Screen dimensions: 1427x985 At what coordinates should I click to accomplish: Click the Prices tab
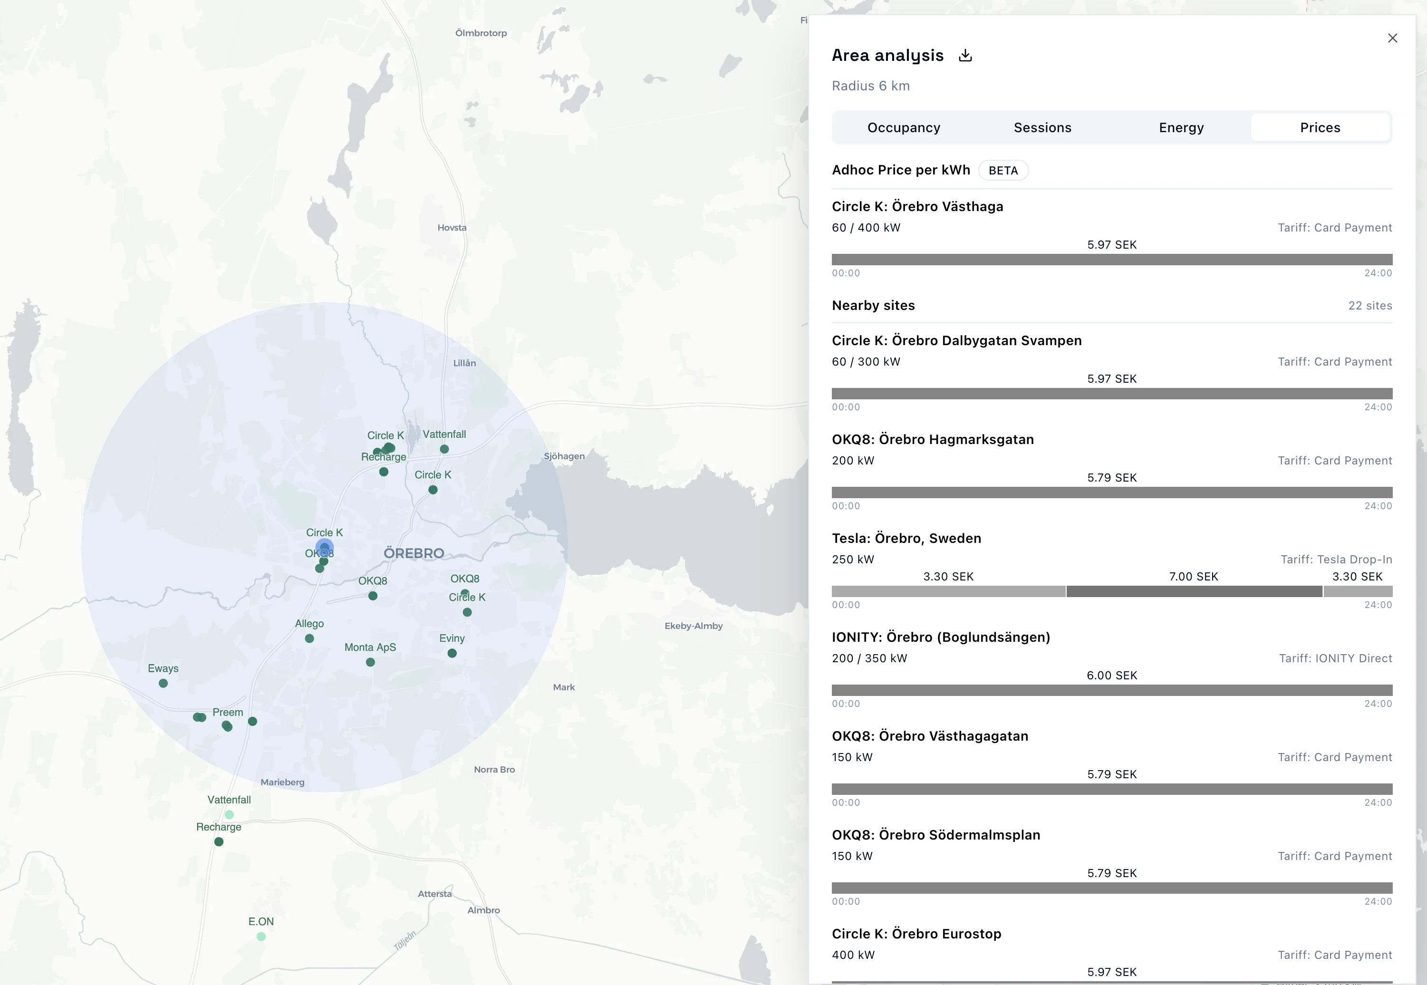point(1320,128)
